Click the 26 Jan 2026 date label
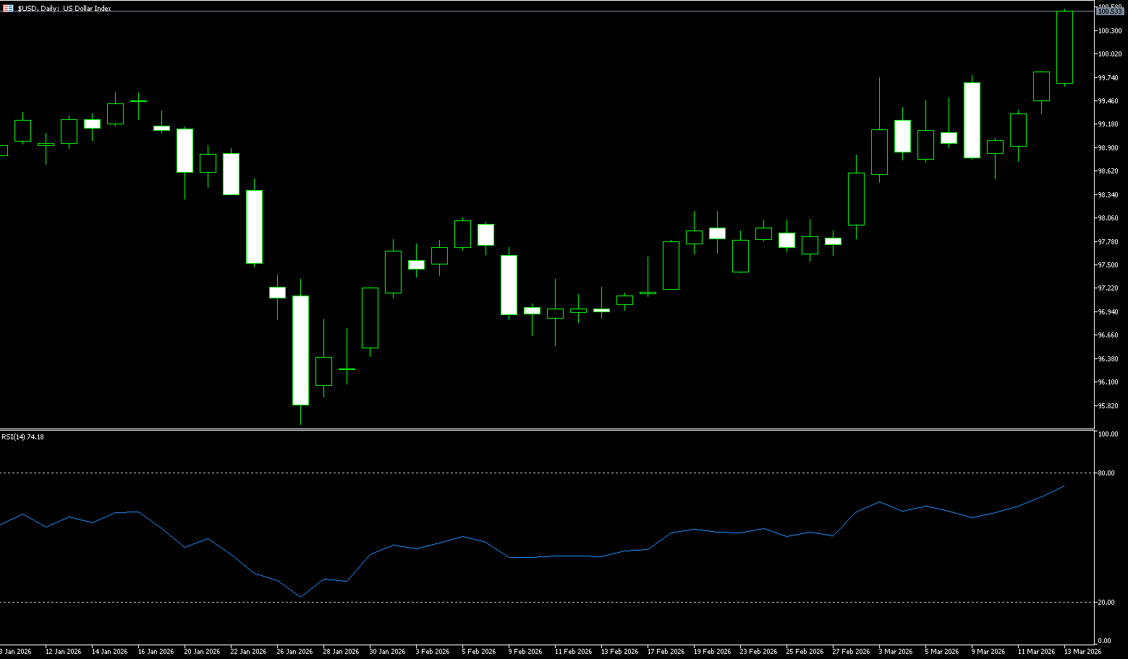Image resolution: width=1128 pixels, height=659 pixels. tap(294, 652)
